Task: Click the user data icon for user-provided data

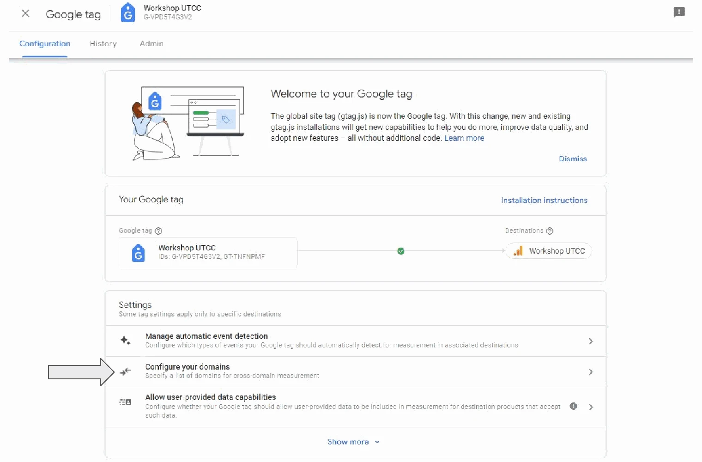Action: [125, 402]
